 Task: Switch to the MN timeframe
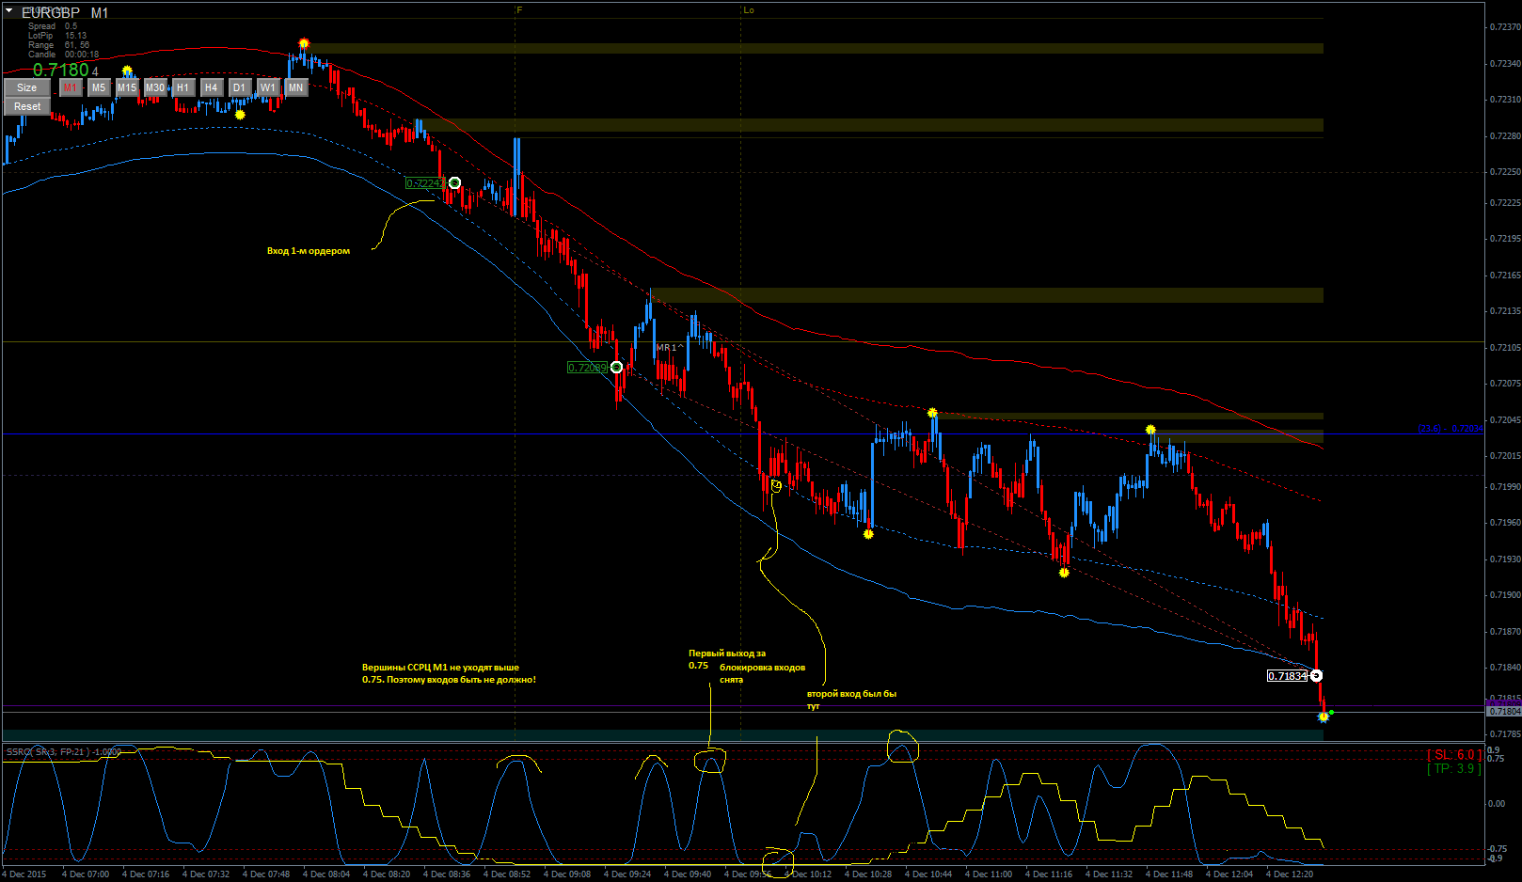point(296,87)
